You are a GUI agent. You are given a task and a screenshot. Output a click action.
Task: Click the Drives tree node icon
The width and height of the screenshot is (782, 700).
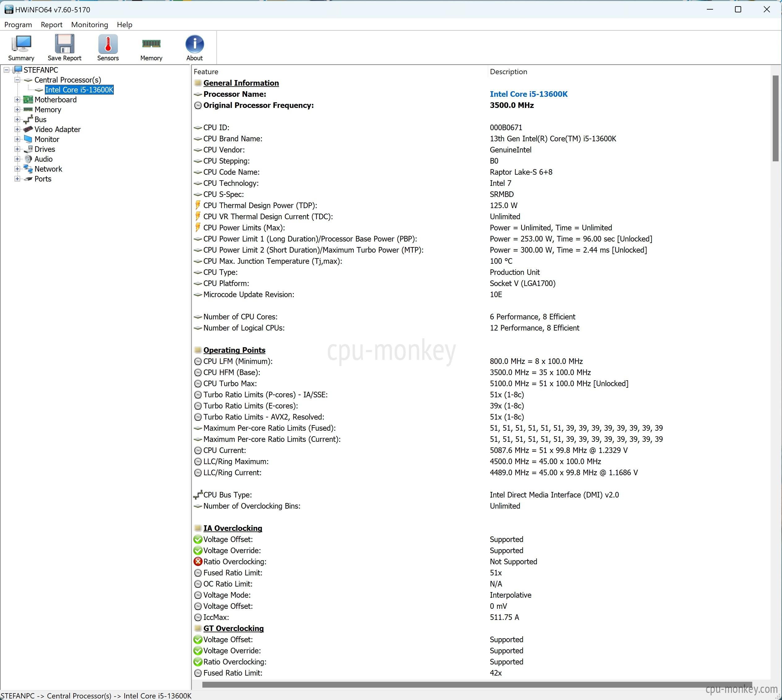(x=28, y=149)
